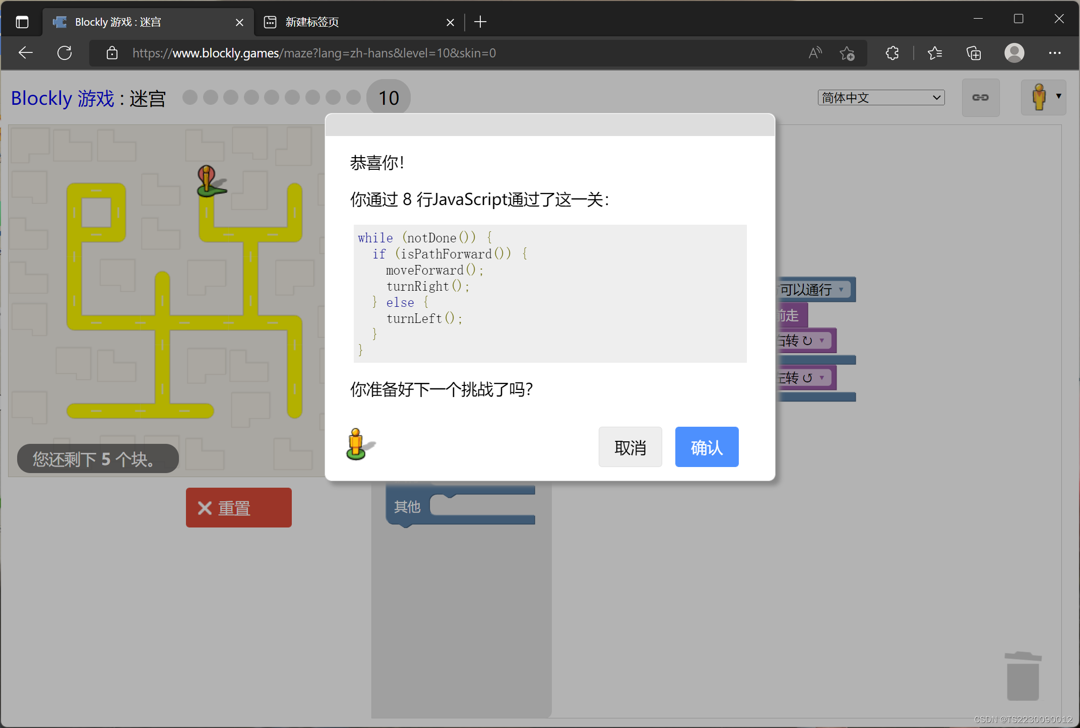Open the 右转 turn direction dropdown

point(822,341)
